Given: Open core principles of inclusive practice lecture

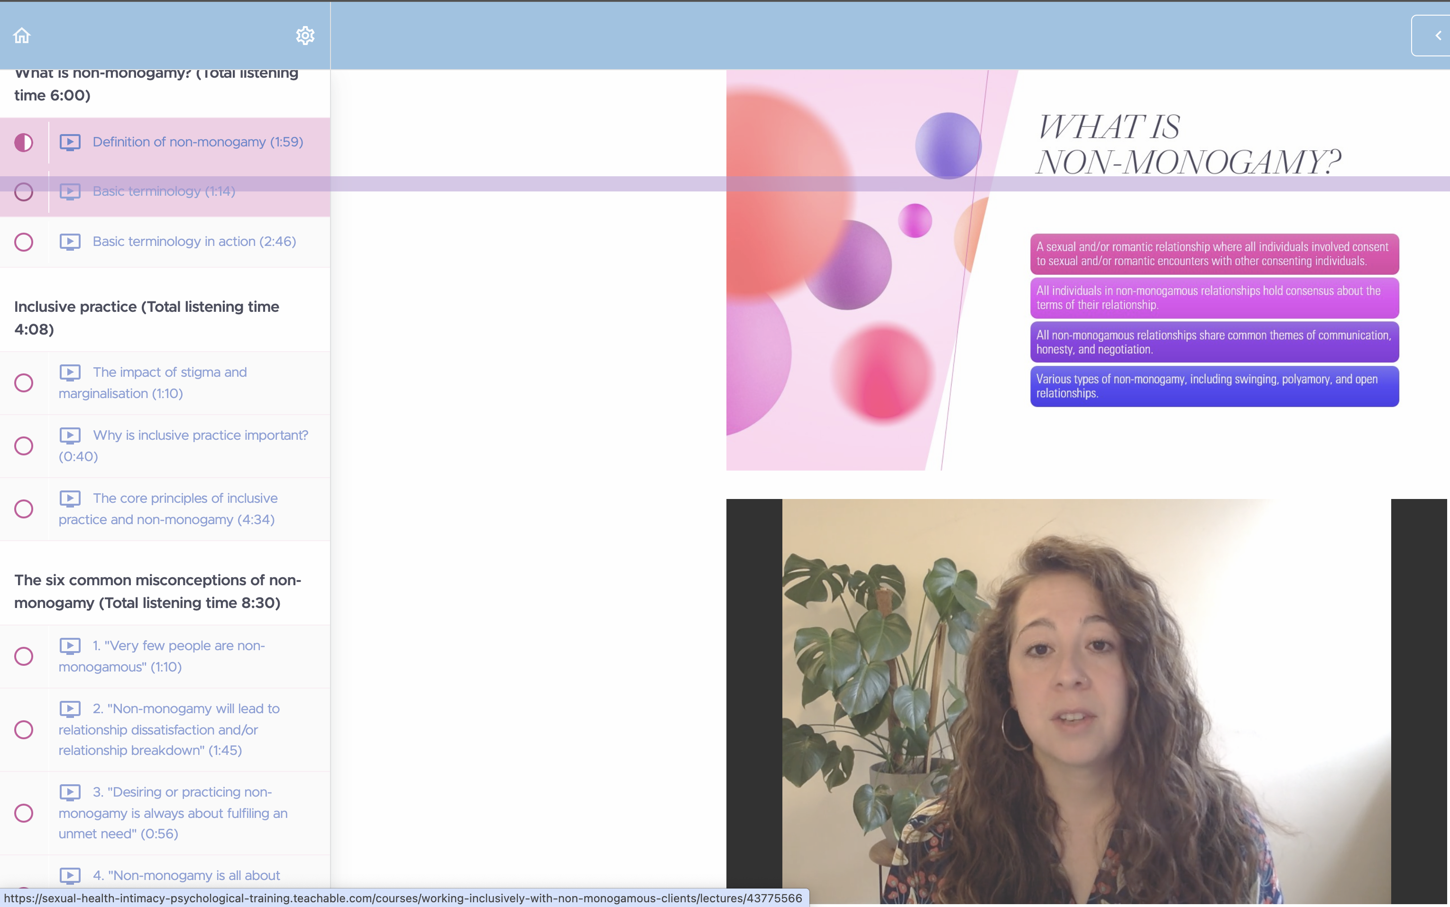Looking at the screenshot, I should click(168, 508).
